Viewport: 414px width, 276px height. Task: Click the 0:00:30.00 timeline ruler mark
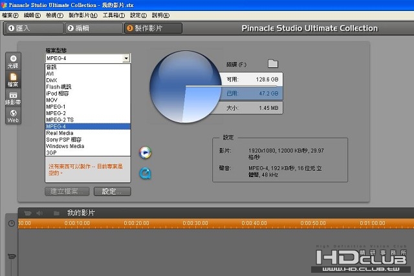click(x=195, y=223)
